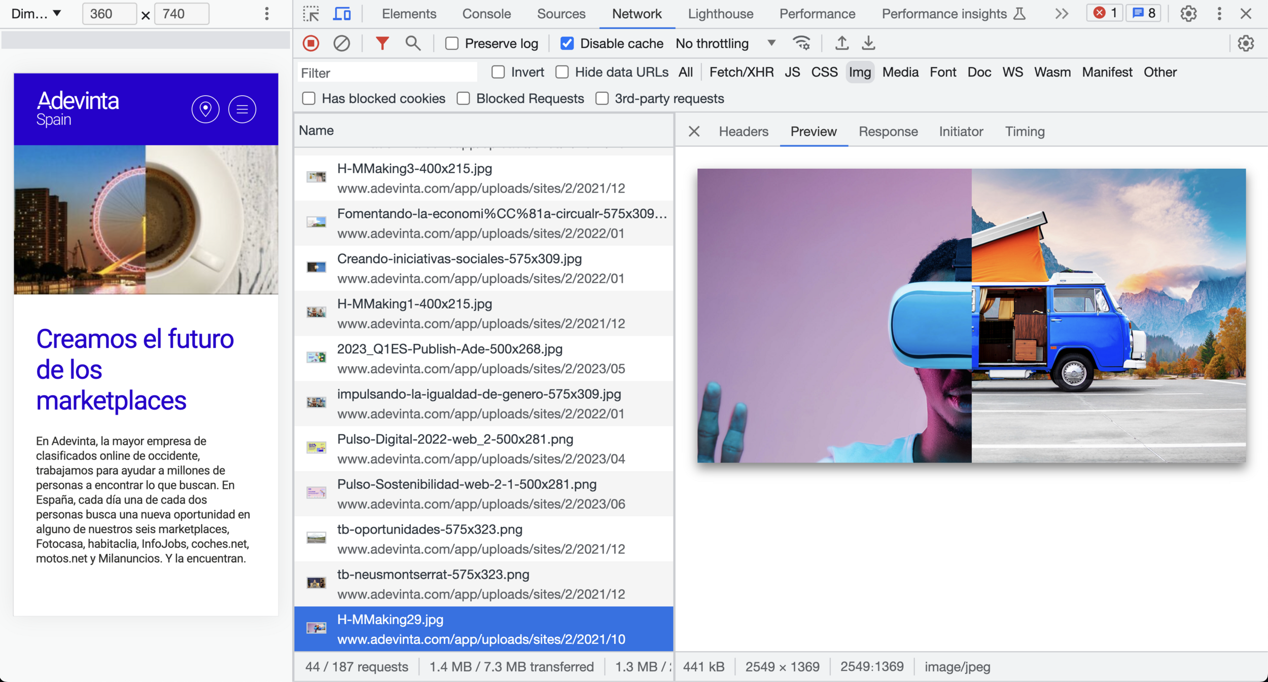Toggle the network filter funnel icon
Viewport: 1268px width, 682px height.
pyautogui.click(x=382, y=44)
